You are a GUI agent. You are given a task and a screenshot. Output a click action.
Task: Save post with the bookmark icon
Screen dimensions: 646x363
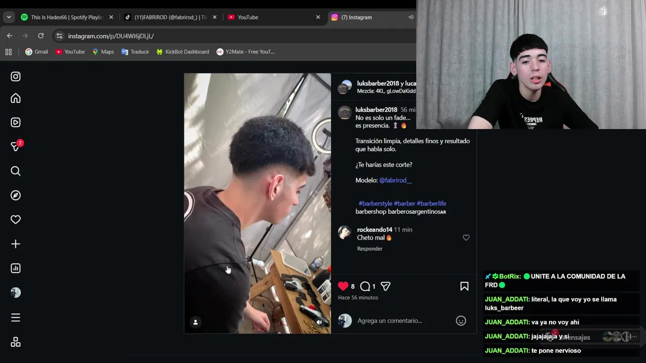click(x=464, y=286)
